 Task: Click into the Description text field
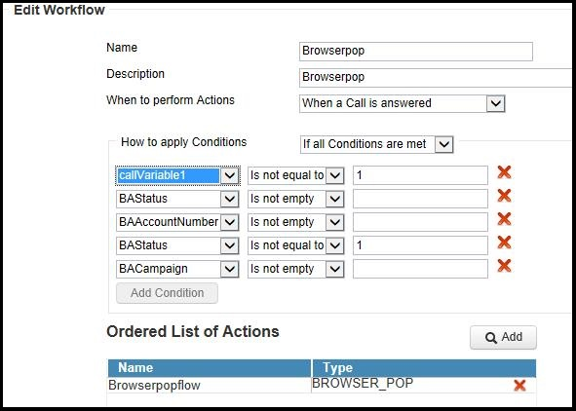pos(438,78)
